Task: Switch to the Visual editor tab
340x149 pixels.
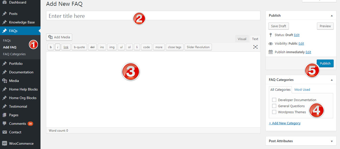Action: click(x=242, y=39)
